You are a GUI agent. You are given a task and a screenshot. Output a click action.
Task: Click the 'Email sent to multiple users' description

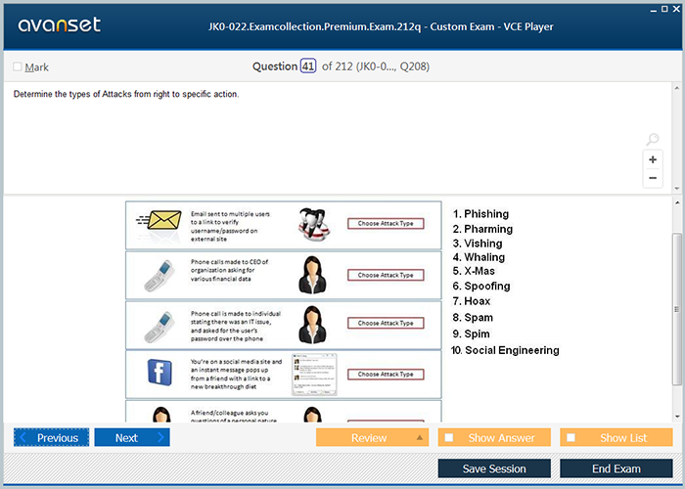point(230,227)
